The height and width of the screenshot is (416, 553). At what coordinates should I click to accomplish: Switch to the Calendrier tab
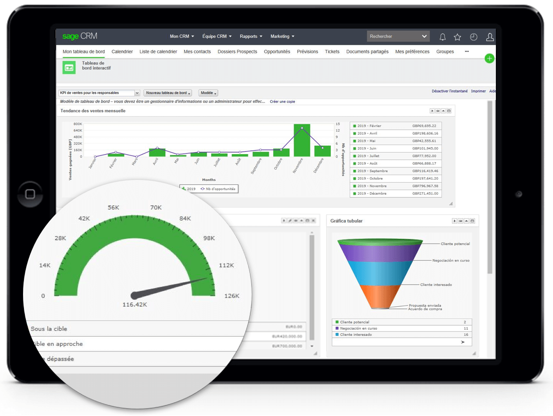point(122,52)
